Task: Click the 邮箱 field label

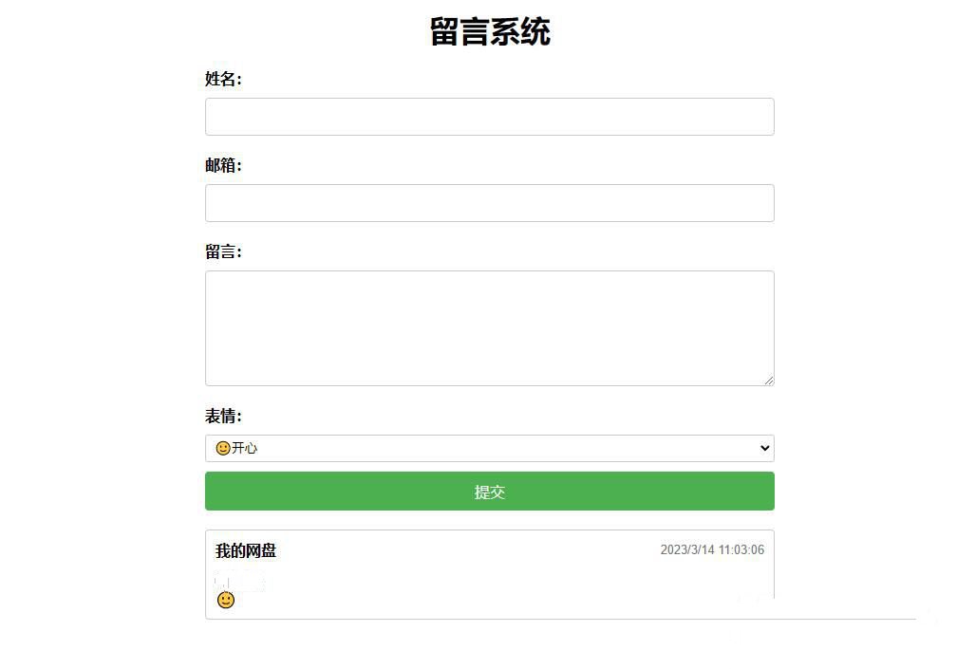Action: tap(222, 164)
